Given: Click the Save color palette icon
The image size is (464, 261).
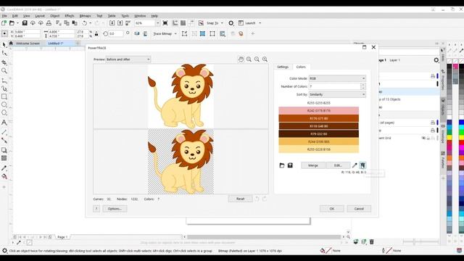Looking at the screenshot, I should (290, 165).
